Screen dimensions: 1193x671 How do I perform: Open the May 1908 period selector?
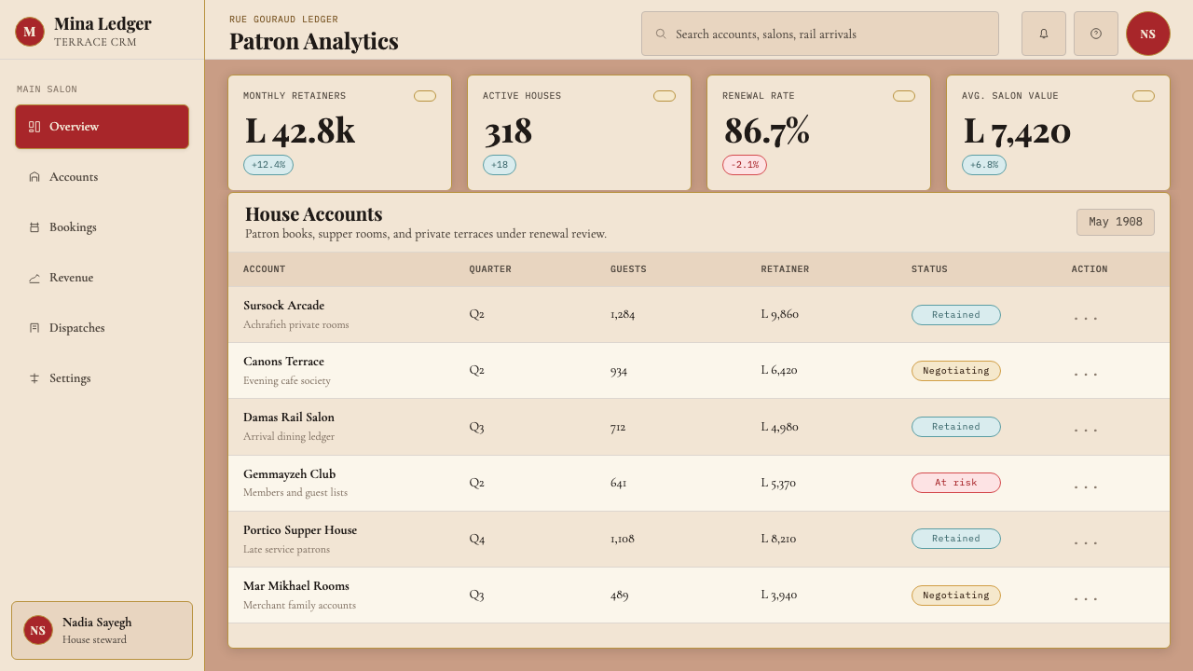[x=1116, y=222]
